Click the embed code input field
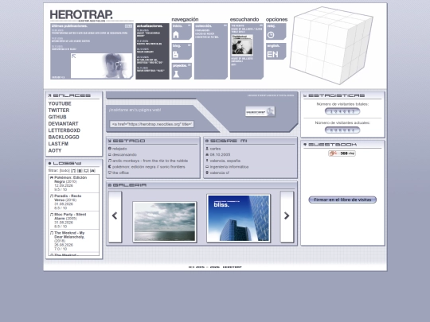 (x=151, y=124)
